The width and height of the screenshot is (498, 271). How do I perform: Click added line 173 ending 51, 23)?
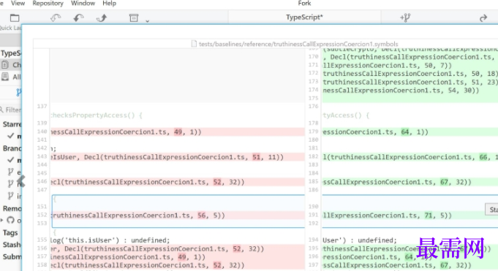pyautogui.click(x=410, y=82)
